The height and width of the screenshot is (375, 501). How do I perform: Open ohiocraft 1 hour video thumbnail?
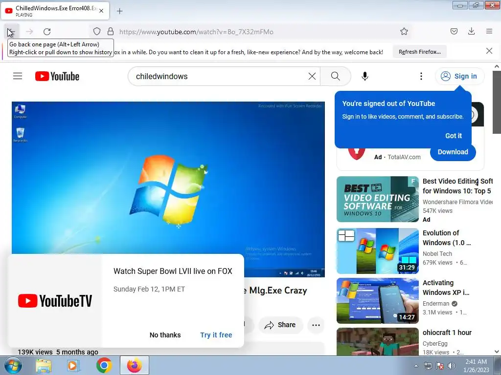(377, 341)
